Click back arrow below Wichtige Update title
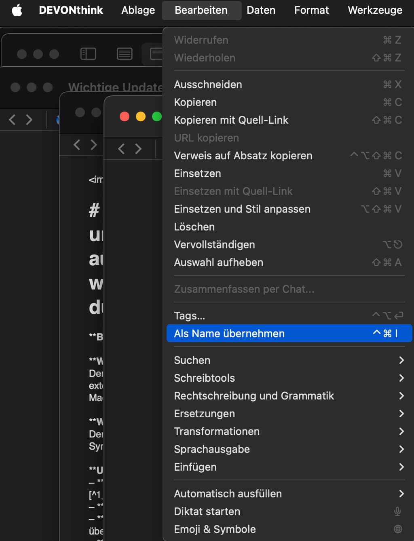414x541 pixels. pyautogui.click(x=12, y=120)
